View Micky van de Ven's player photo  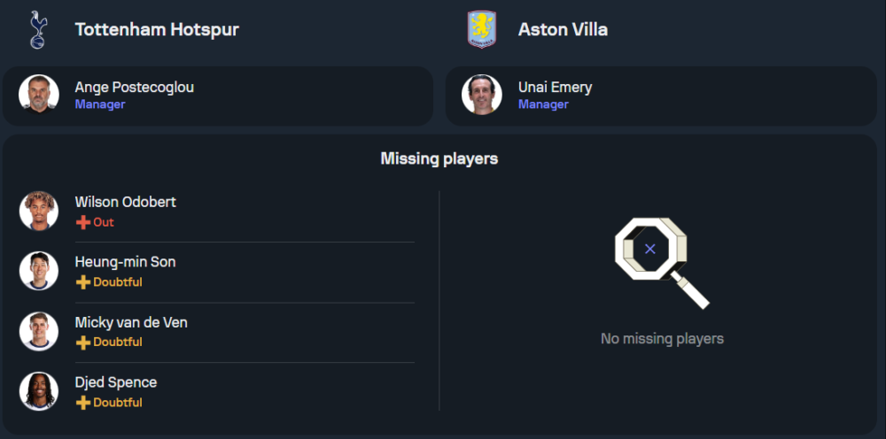coord(39,331)
